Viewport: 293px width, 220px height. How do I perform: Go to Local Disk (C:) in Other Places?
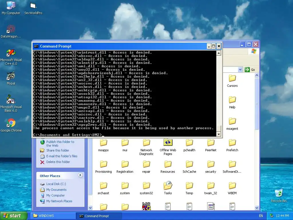click(56, 184)
